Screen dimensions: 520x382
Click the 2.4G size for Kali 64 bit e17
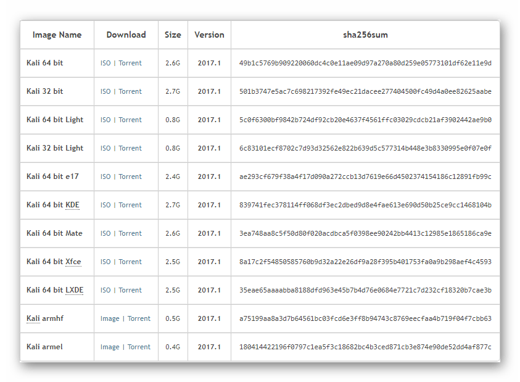[173, 176]
